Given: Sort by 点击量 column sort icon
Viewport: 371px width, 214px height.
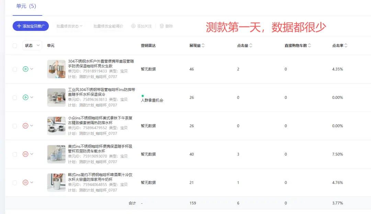Looking at the screenshot, I should 251,46.
